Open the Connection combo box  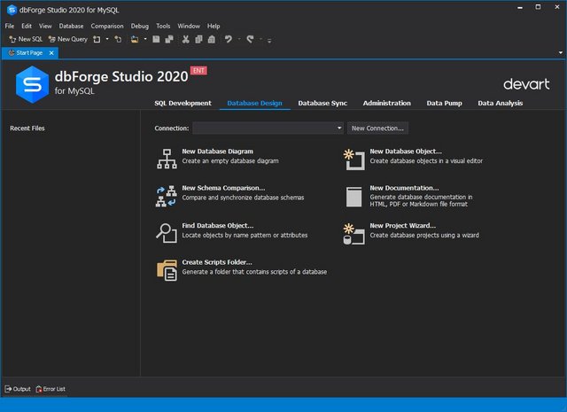268,128
